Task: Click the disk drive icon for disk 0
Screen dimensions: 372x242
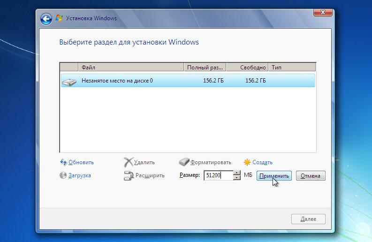Action: pyautogui.click(x=69, y=82)
